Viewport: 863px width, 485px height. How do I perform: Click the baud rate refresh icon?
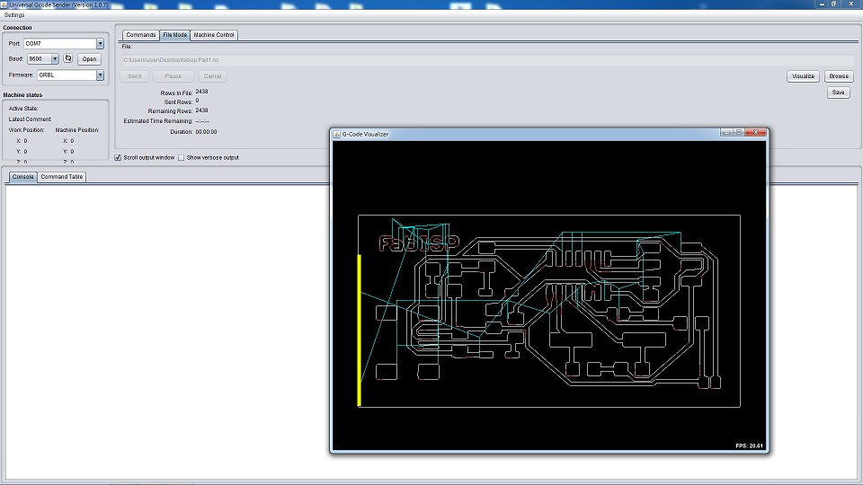(68, 58)
